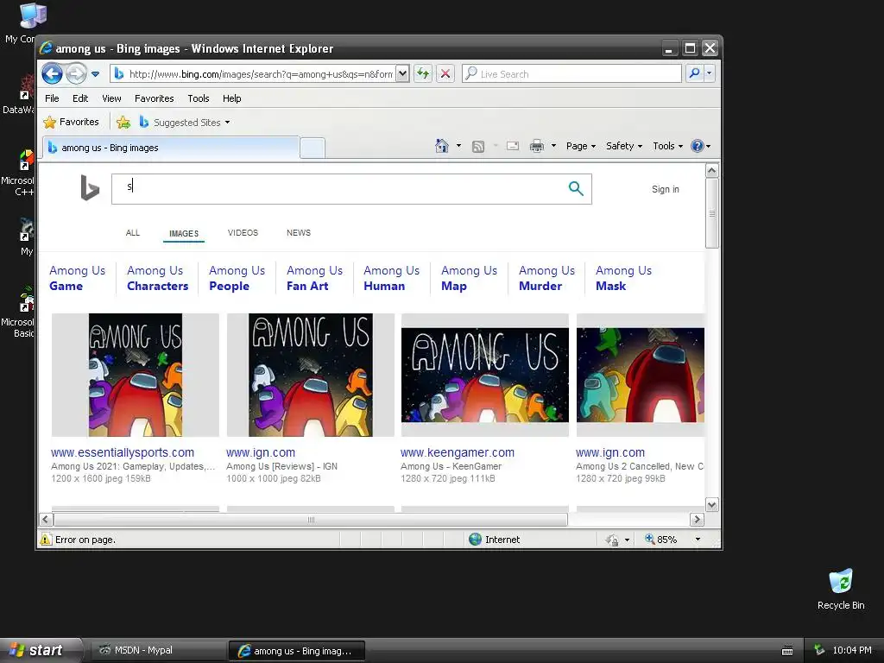Open the Safety command bar menu
The image size is (884, 663).
click(x=624, y=146)
